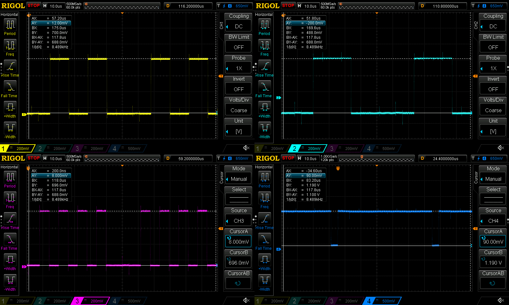The height and width of the screenshot is (305, 509).
Task: Select +Width measurement in the CH2 screen
Action: [264, 110]
